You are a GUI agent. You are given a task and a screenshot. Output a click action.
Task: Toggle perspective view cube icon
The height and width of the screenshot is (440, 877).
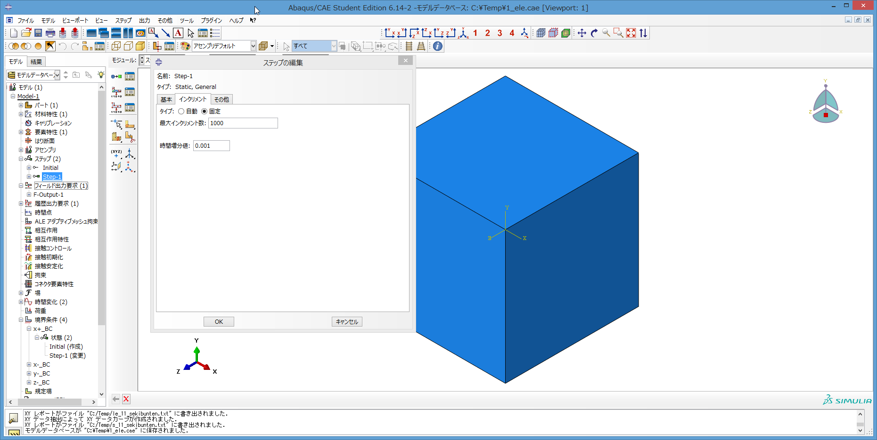coord(263,46)
